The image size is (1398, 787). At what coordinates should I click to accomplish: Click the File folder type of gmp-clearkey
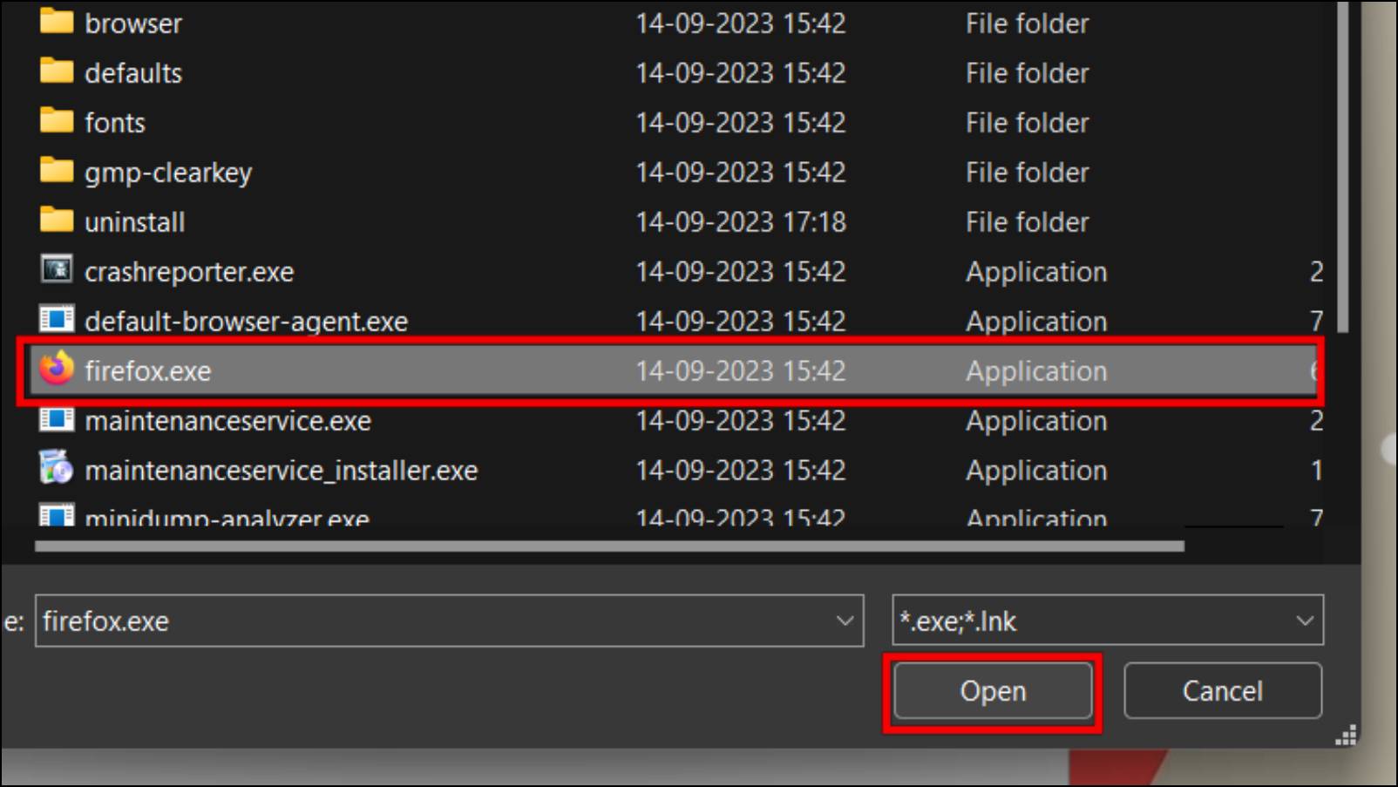1027,173
